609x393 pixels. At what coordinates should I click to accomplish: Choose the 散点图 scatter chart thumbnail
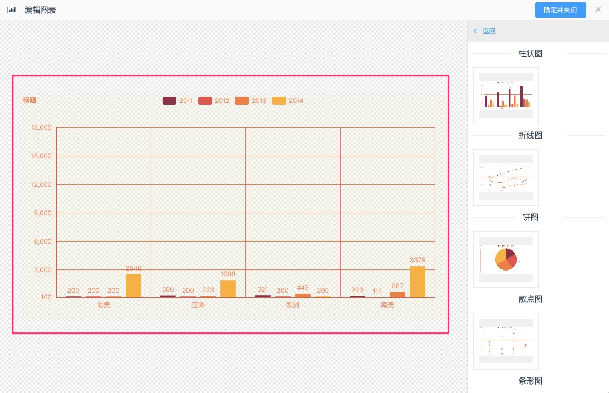pos(505,341)
